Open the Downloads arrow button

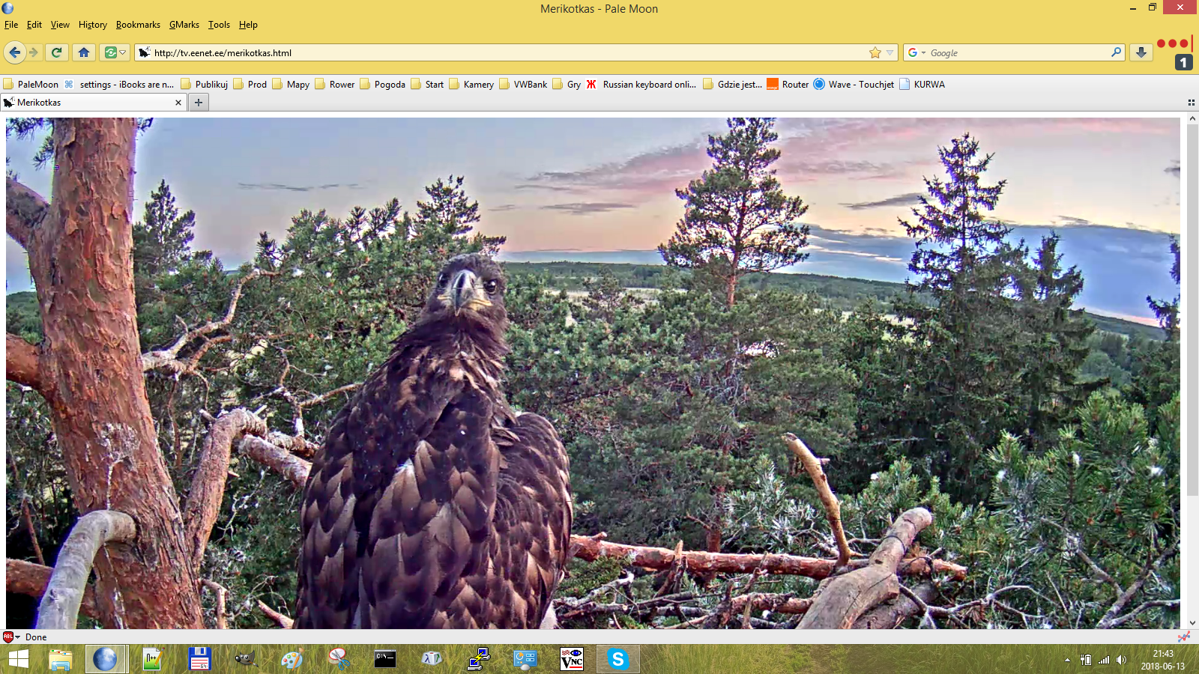point(1141,52)
